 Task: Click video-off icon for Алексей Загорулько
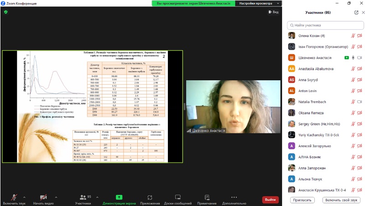[x=360, y=146]
